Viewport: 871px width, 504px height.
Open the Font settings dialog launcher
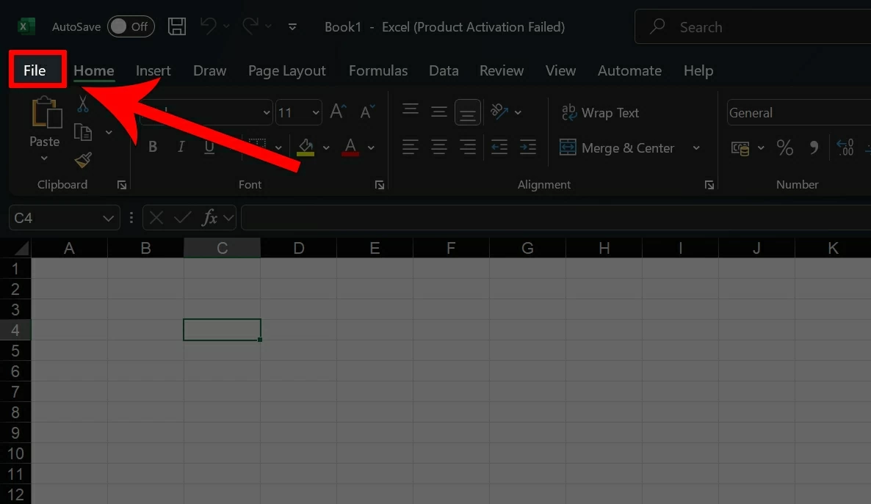[x=380, y=184]
